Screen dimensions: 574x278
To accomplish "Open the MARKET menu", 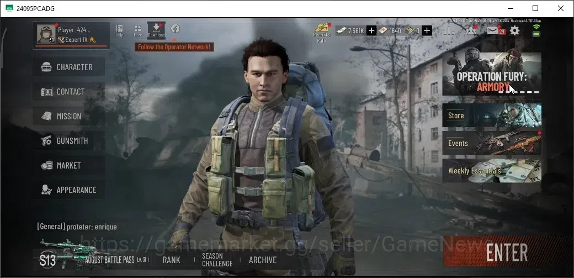I will (x=69, y=165).
